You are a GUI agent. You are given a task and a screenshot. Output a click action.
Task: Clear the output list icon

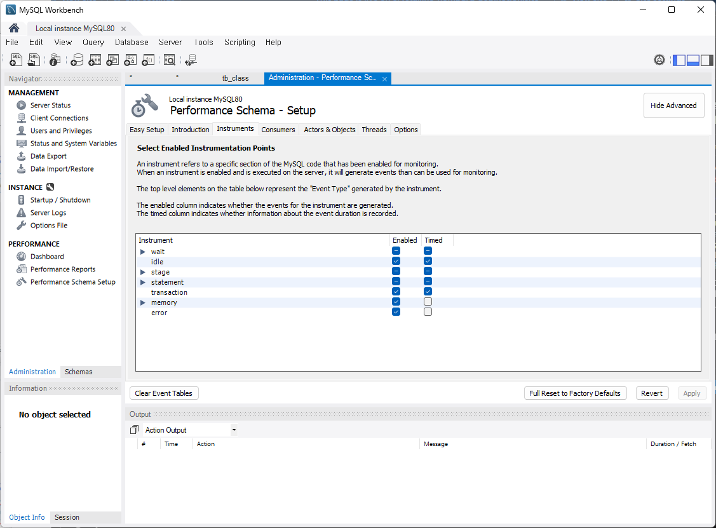click(x=134, y=430)
